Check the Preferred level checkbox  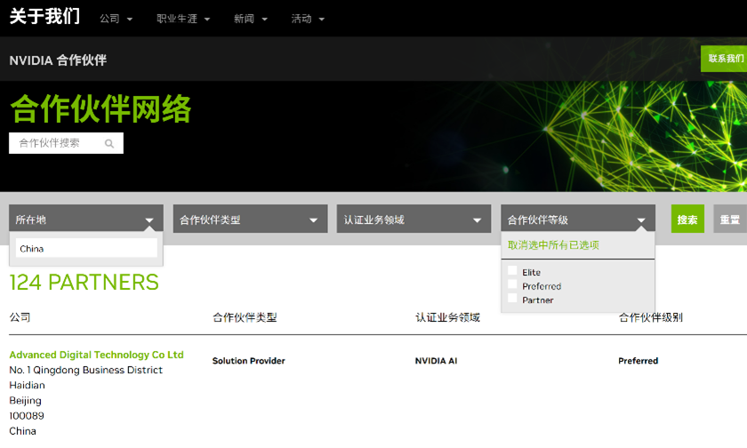(512, 284)
